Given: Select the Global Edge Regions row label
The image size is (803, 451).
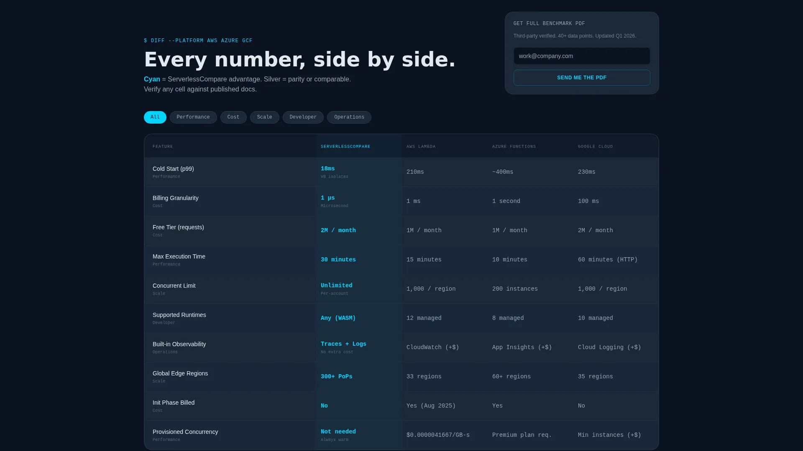Looking at the screenshot, I should pos(180,373).
